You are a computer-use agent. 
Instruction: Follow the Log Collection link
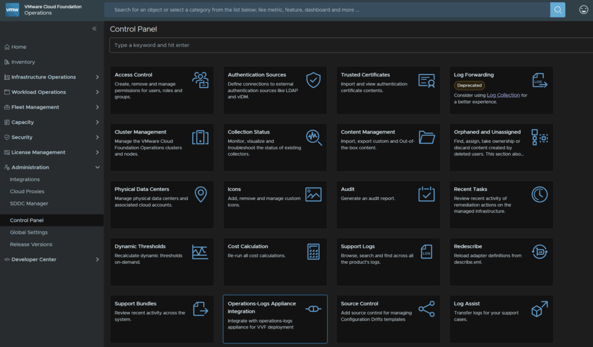[503, 95]
